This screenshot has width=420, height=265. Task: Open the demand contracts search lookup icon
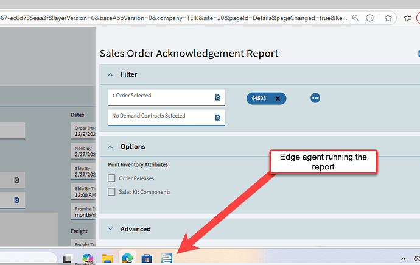pyautogui.click(x=218, y=118)
